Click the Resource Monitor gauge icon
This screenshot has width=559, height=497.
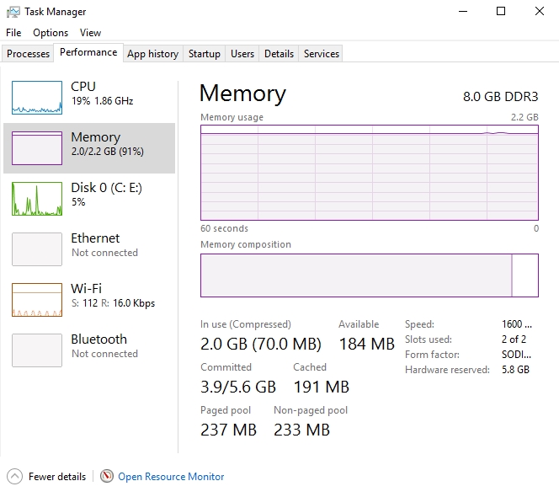pyautogui.click(x=107, y=476)
